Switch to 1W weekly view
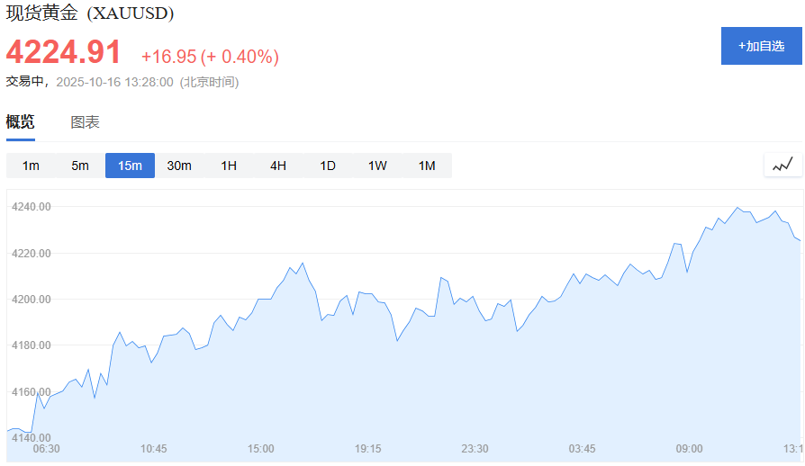Screen dimensions: 805x466 pyautogui.click(x=377, y=166)
